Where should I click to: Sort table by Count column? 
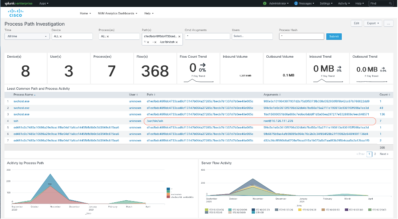click(x=383, y=95)
